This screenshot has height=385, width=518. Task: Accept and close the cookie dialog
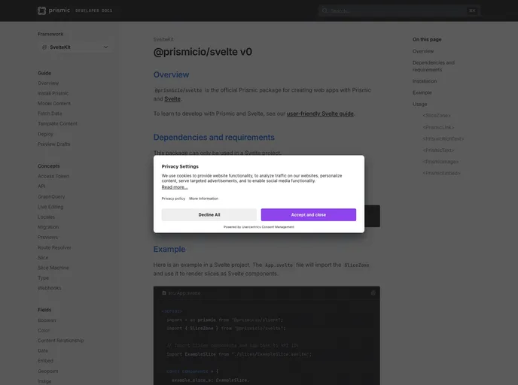point(308,214)
